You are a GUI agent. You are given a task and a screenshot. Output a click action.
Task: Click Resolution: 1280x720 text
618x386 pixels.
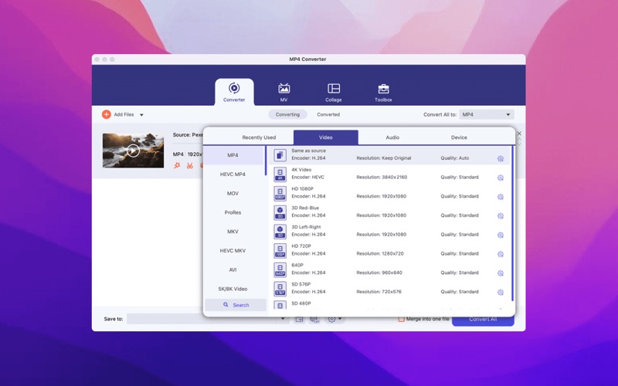tap(380, 254)
